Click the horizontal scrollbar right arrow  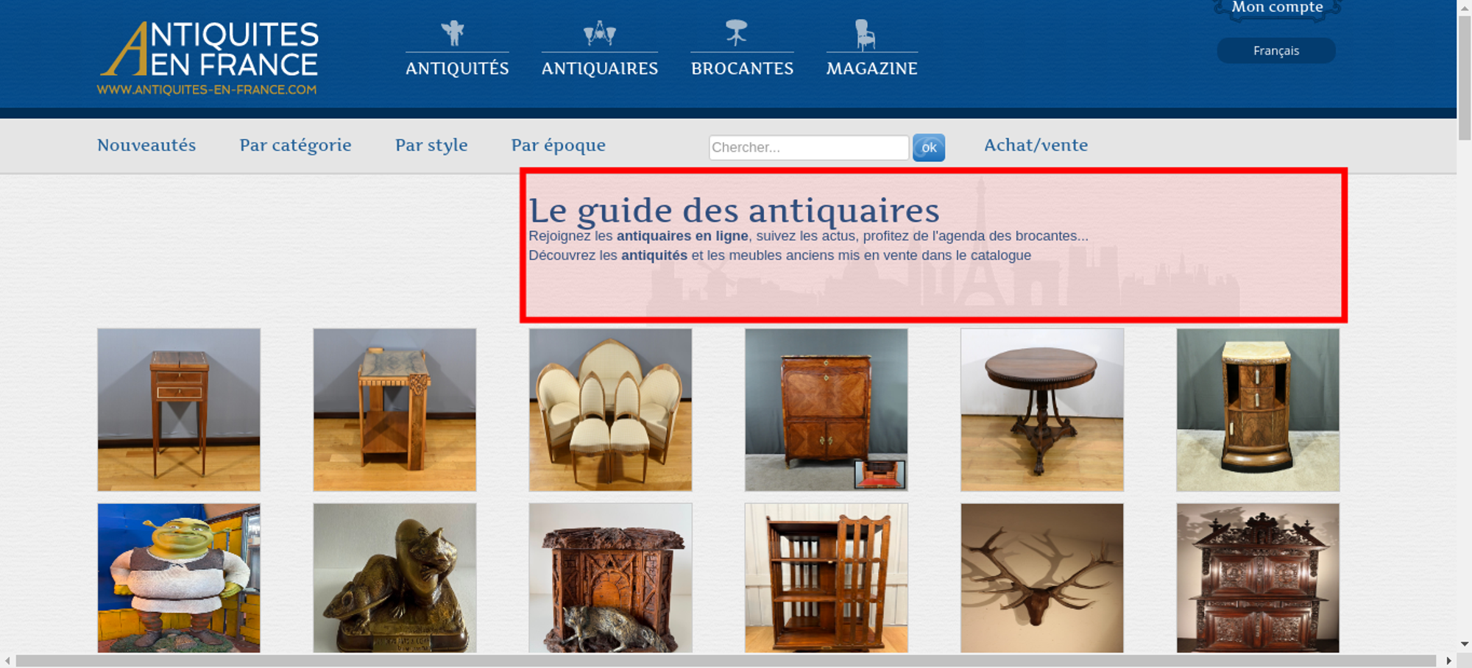point(1448,661)
